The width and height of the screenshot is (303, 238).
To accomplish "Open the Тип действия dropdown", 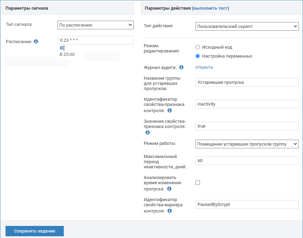I will [x=247, y=26].
